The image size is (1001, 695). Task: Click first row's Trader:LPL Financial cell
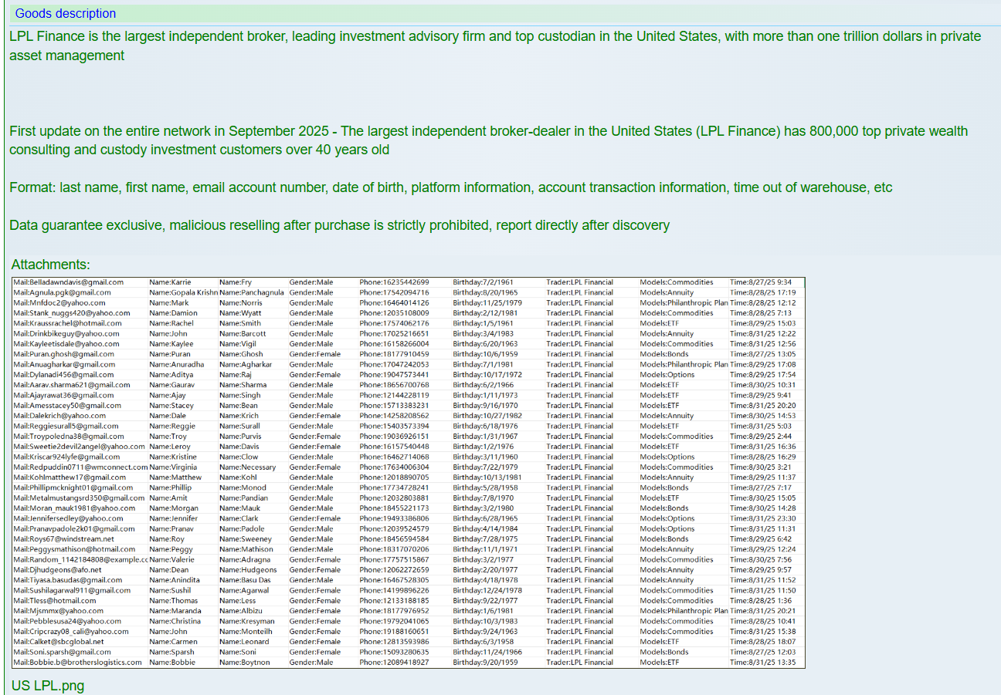(579, 282)
